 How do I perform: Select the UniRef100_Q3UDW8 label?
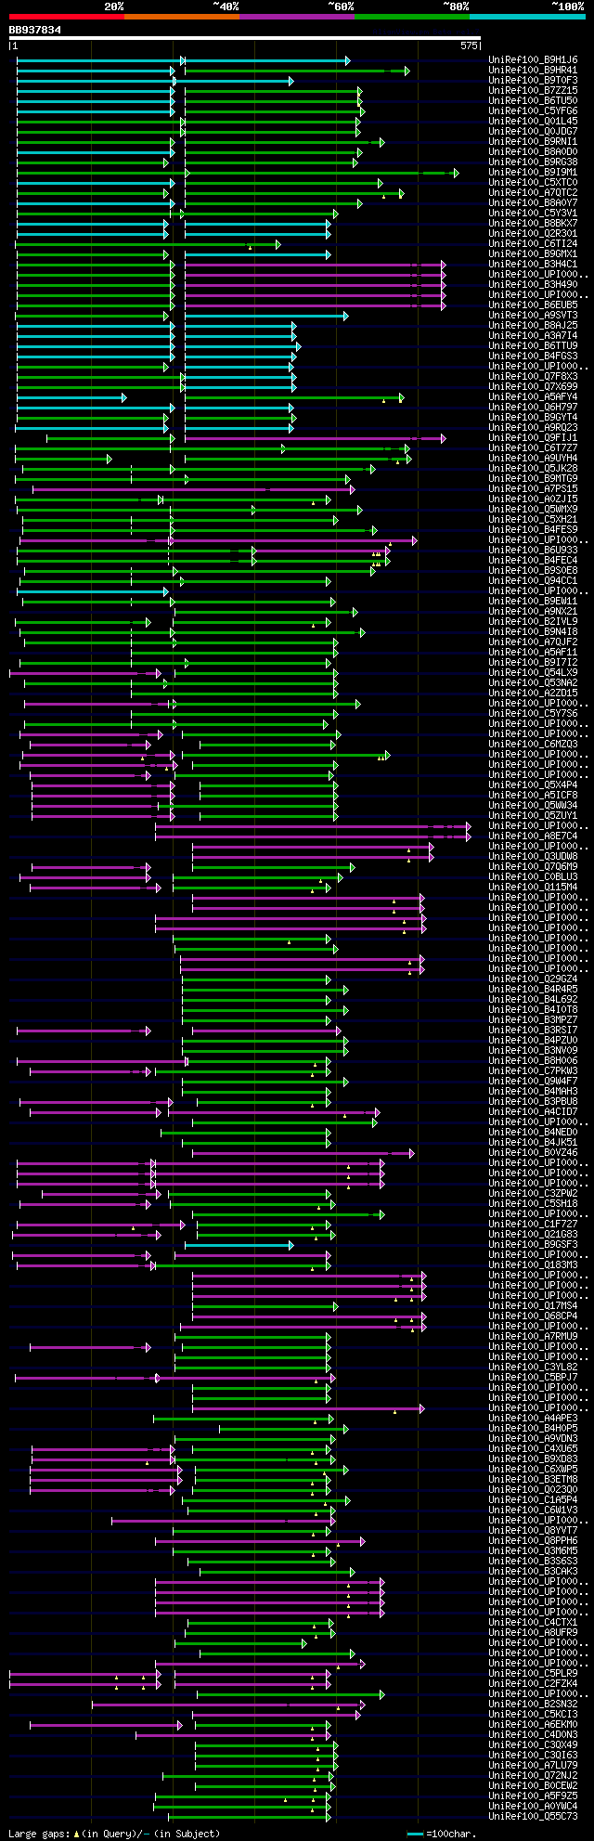pos(533,857)
